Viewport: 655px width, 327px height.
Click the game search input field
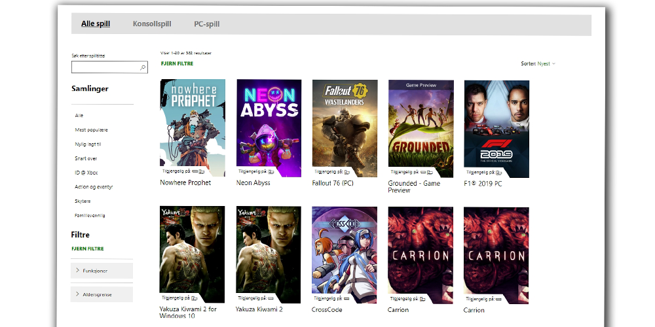(105, 67)
